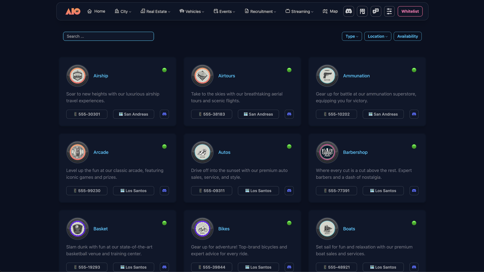This screenshot has height=272, width=484.
Task: Click Airtours green availability indicator
Action: [289, 70]
